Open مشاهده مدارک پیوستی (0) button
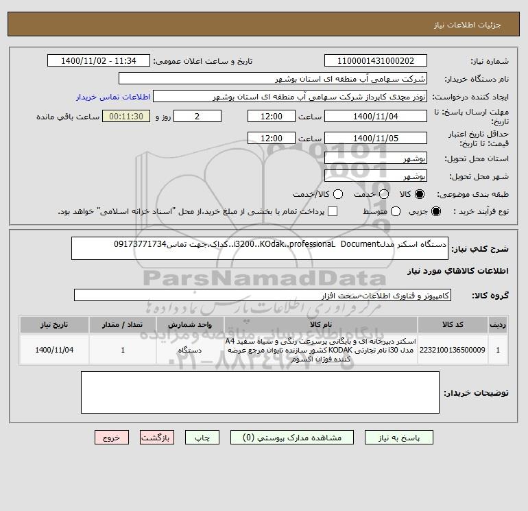The width and height of the screenshot is (528, 511). pos(292,437)
